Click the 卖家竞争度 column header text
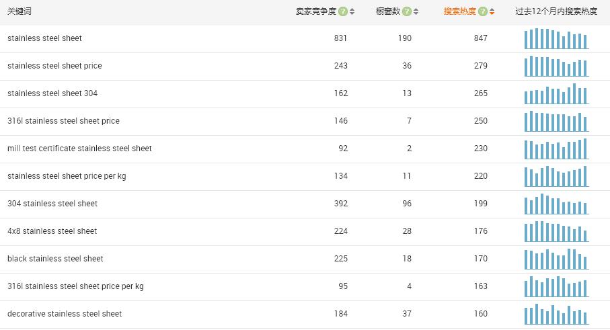The image size is (610, 330). (x=316, y=11)
